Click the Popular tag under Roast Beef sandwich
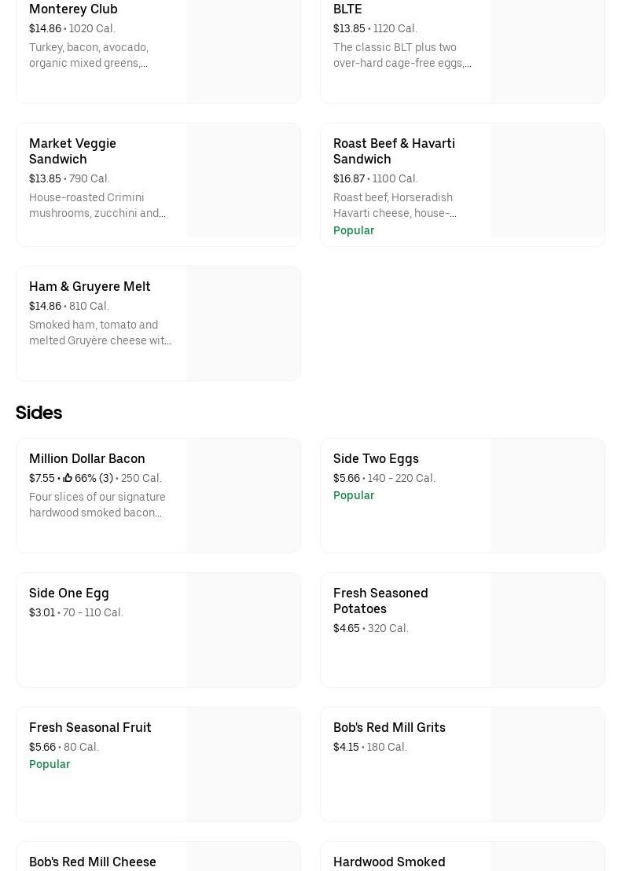 click(x=354, y=230)
